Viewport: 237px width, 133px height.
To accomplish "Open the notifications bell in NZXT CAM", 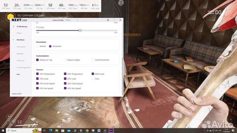I will click(x=108, y=20).
